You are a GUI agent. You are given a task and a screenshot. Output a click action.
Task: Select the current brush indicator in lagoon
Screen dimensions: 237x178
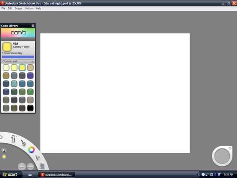(4, 150)
